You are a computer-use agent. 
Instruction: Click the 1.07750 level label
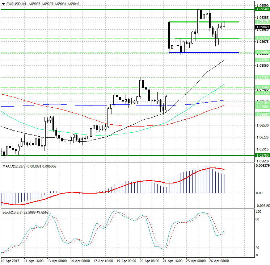(262, 78)
